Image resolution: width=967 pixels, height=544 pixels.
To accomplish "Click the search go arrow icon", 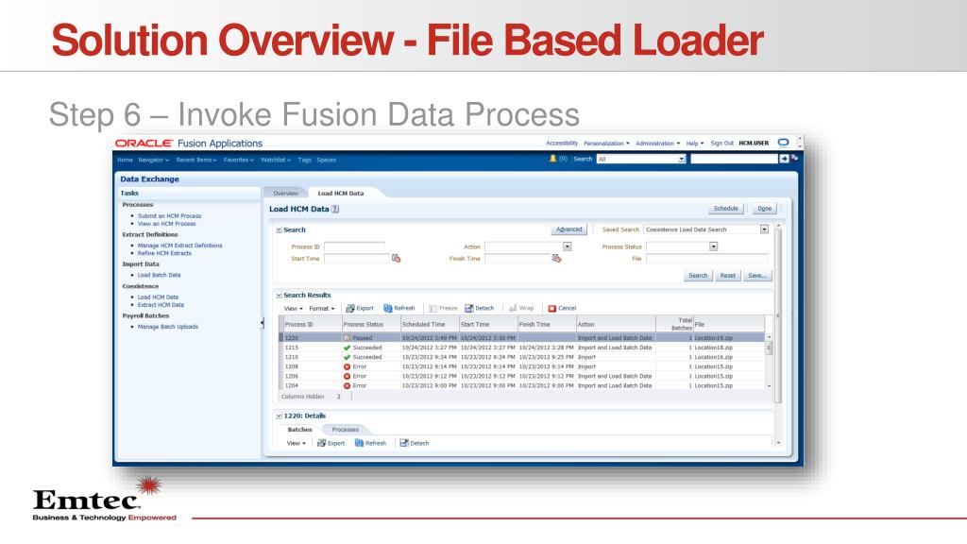I will (x=784, y=159).
